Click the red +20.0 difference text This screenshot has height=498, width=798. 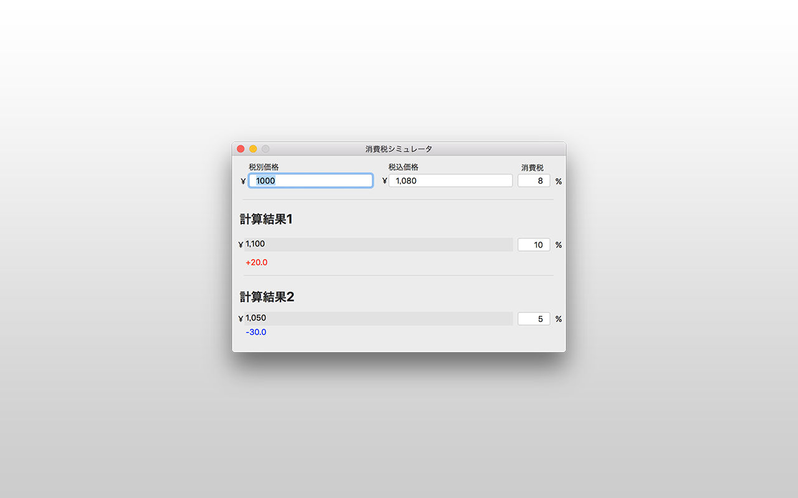[256, 263]
